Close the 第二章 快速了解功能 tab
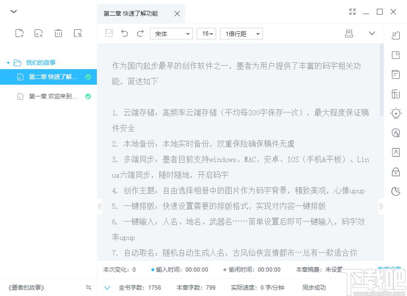This screenshot has height=296, width=407. pos(177,14)
